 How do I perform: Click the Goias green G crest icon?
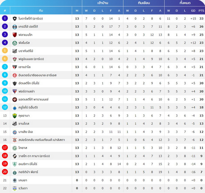click(15, 148)
